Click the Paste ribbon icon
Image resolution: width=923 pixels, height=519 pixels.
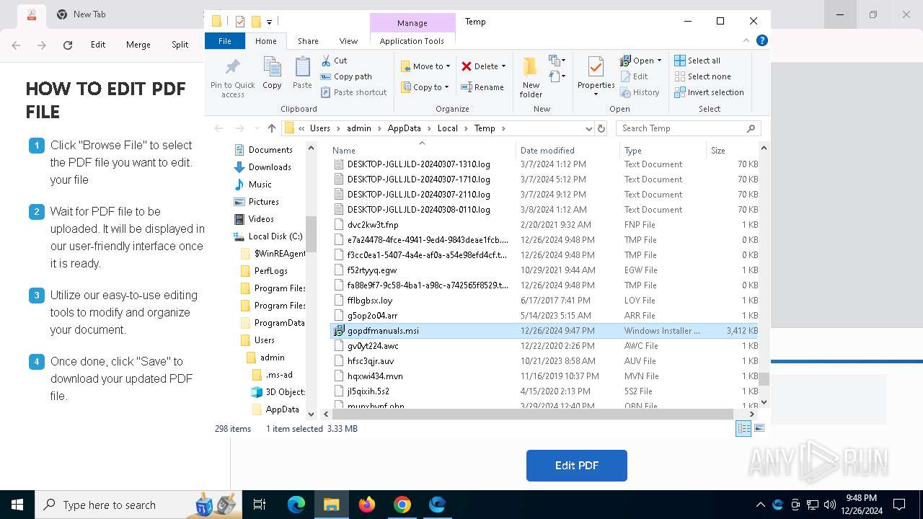coord(302,73)
